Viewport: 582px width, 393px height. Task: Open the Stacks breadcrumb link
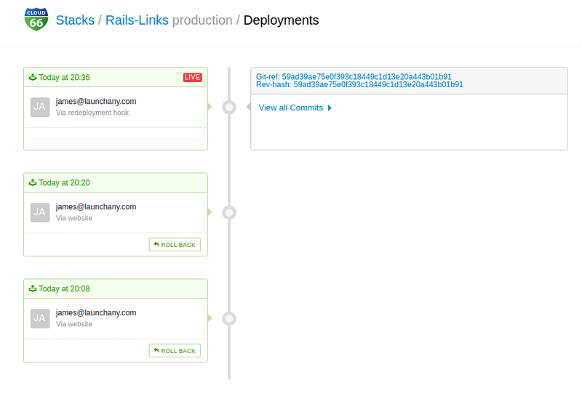tap(75, 20)
